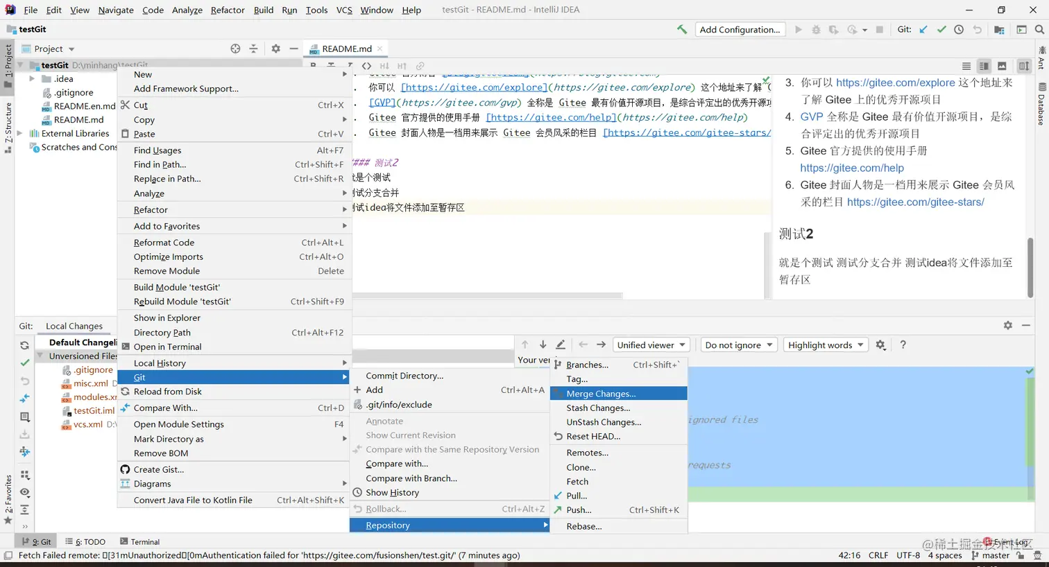Click the locate file target icon in Project panel

point(235,49)
